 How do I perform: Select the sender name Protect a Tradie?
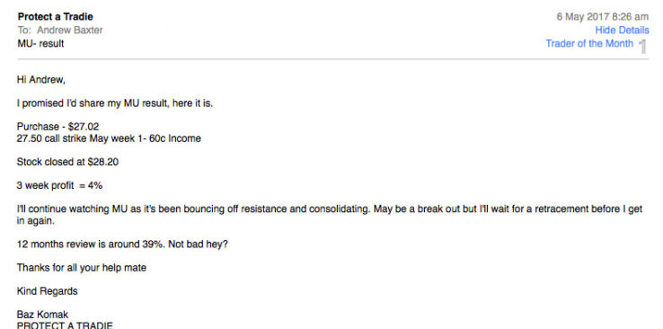[56, 17]
